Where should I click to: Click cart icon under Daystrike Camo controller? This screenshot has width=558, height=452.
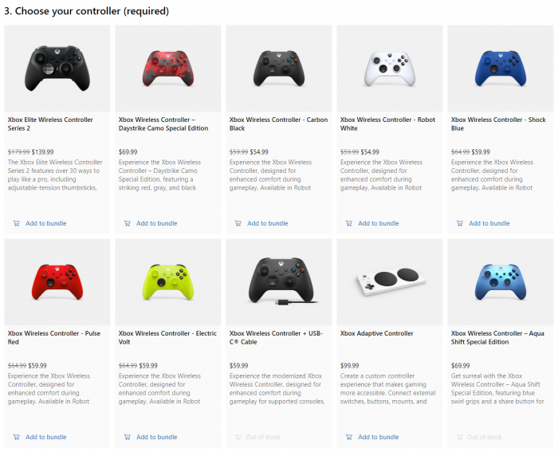pos(127,223)
